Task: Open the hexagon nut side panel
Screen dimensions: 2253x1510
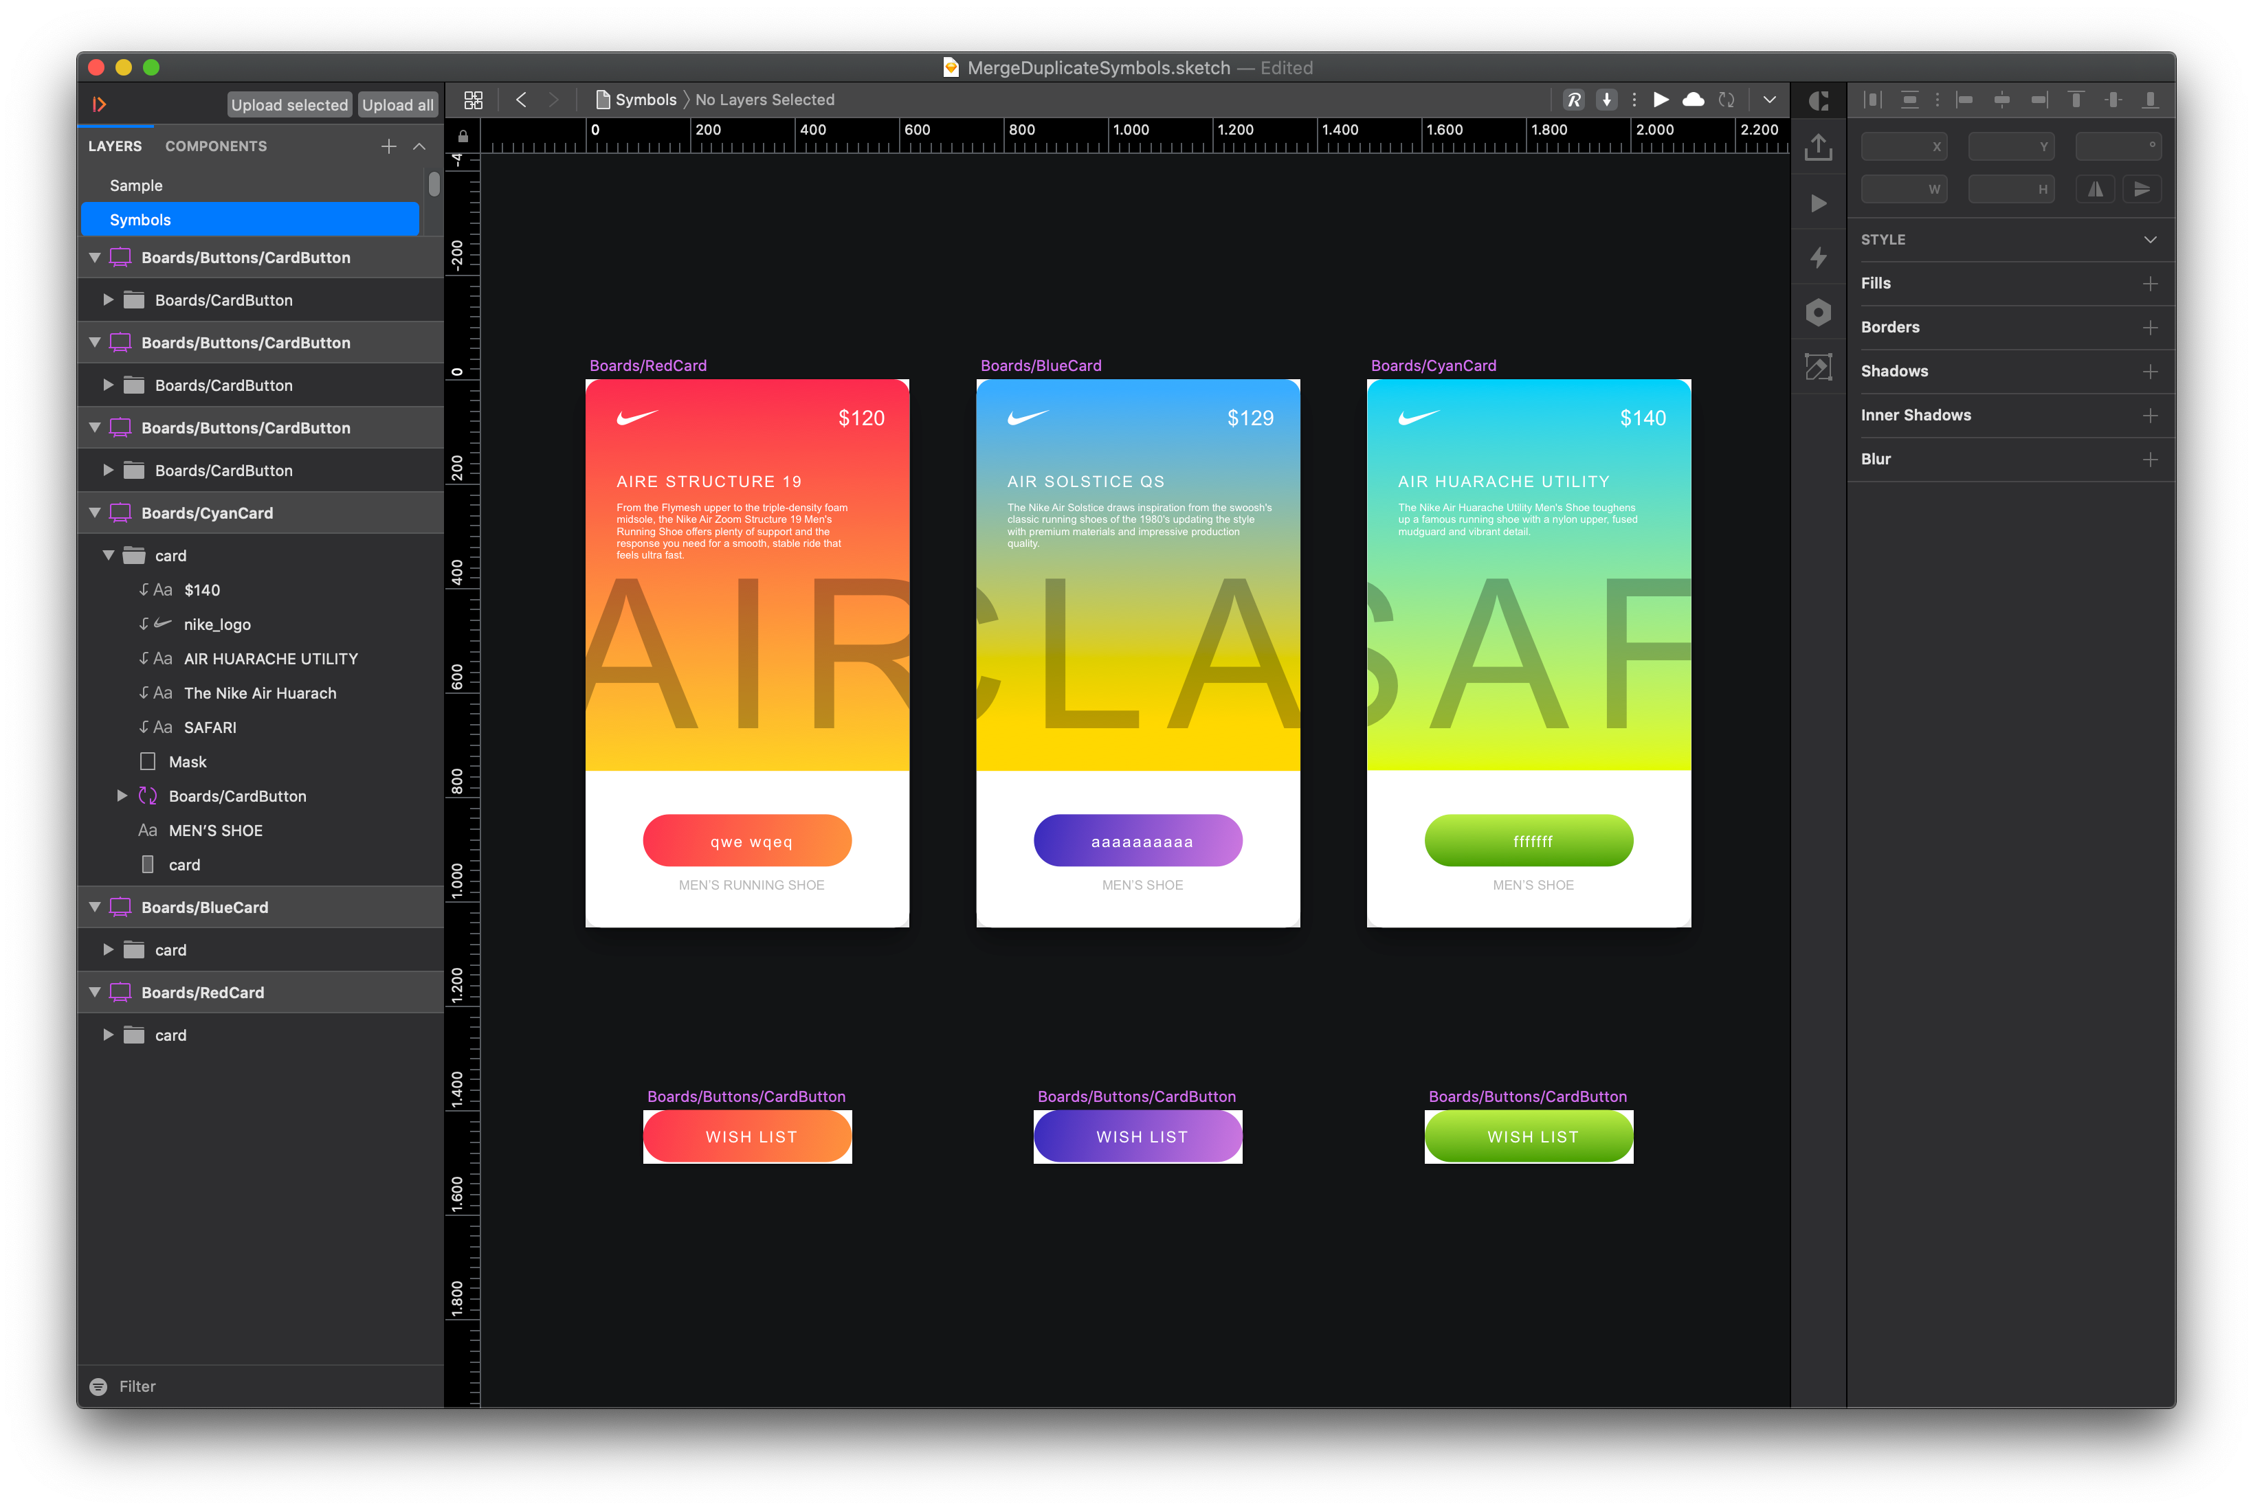Action: [1819, 313]
